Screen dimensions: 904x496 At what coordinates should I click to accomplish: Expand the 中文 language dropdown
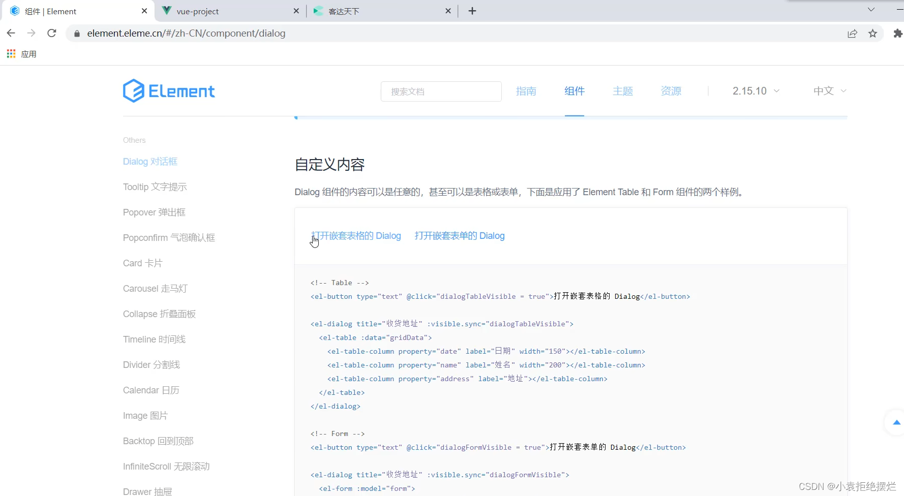click(x=830, y=91)
